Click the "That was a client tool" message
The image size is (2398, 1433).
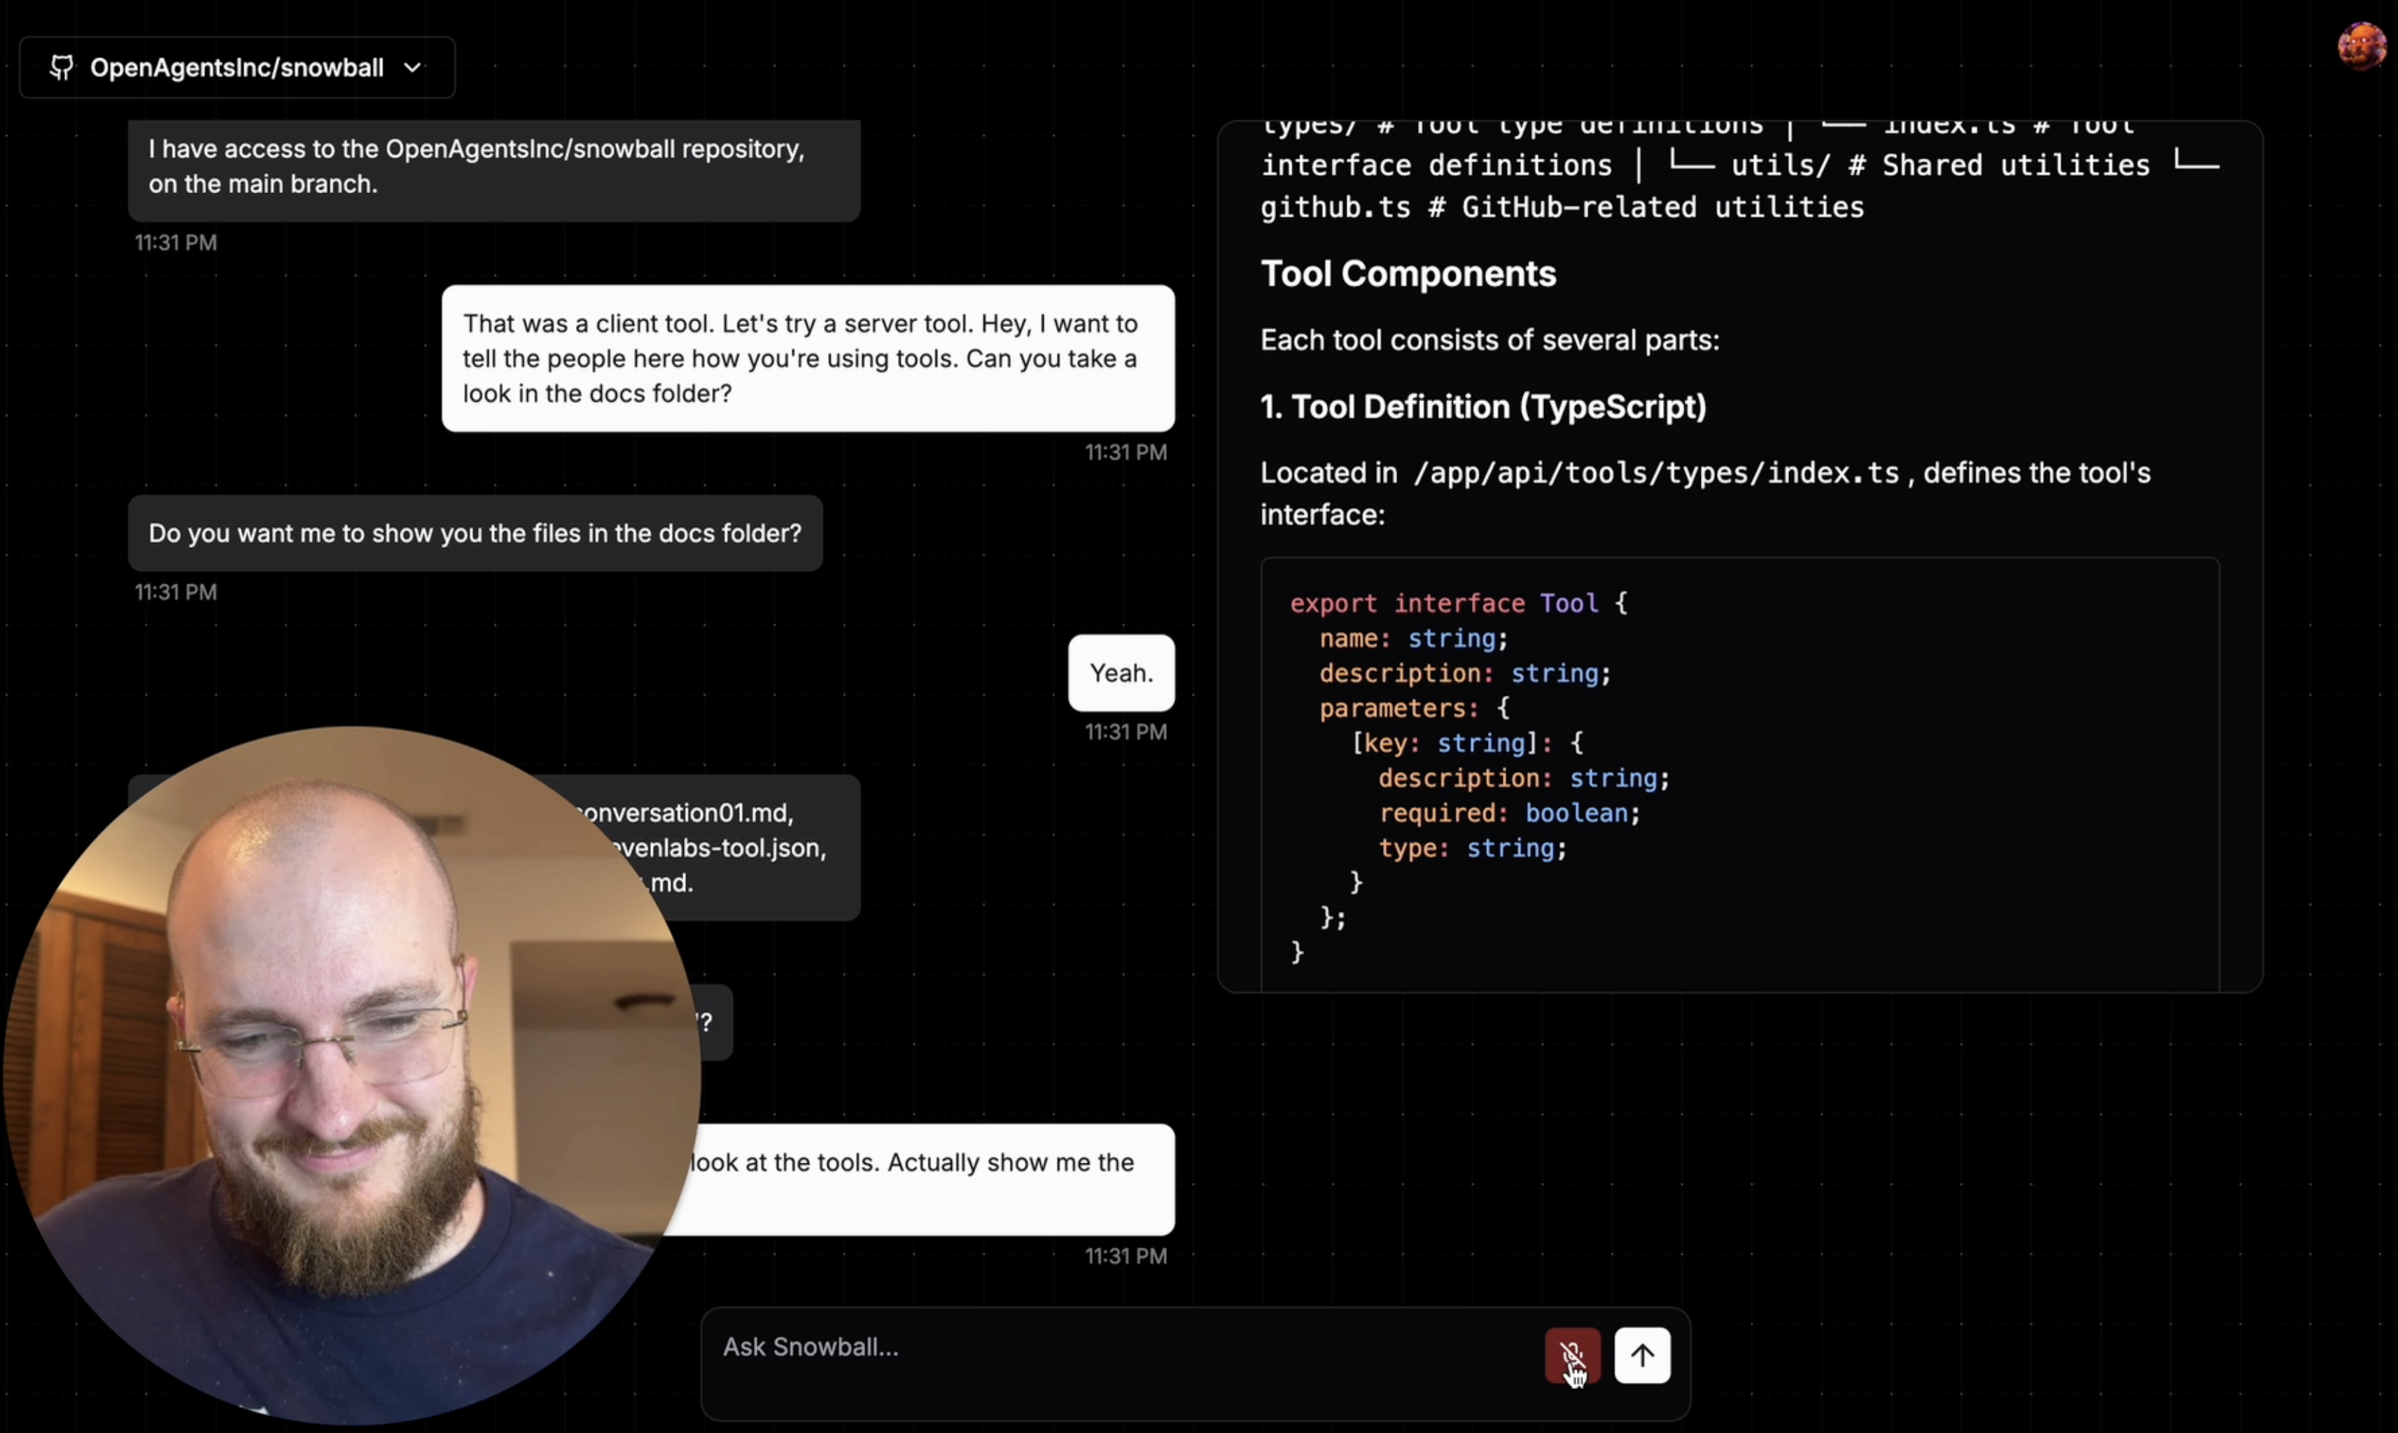tap(807, 358)
